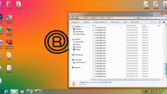The image size is (167, 94).
Task: Select the boss tech desktop folder
Action: click(x=19, y=5)
